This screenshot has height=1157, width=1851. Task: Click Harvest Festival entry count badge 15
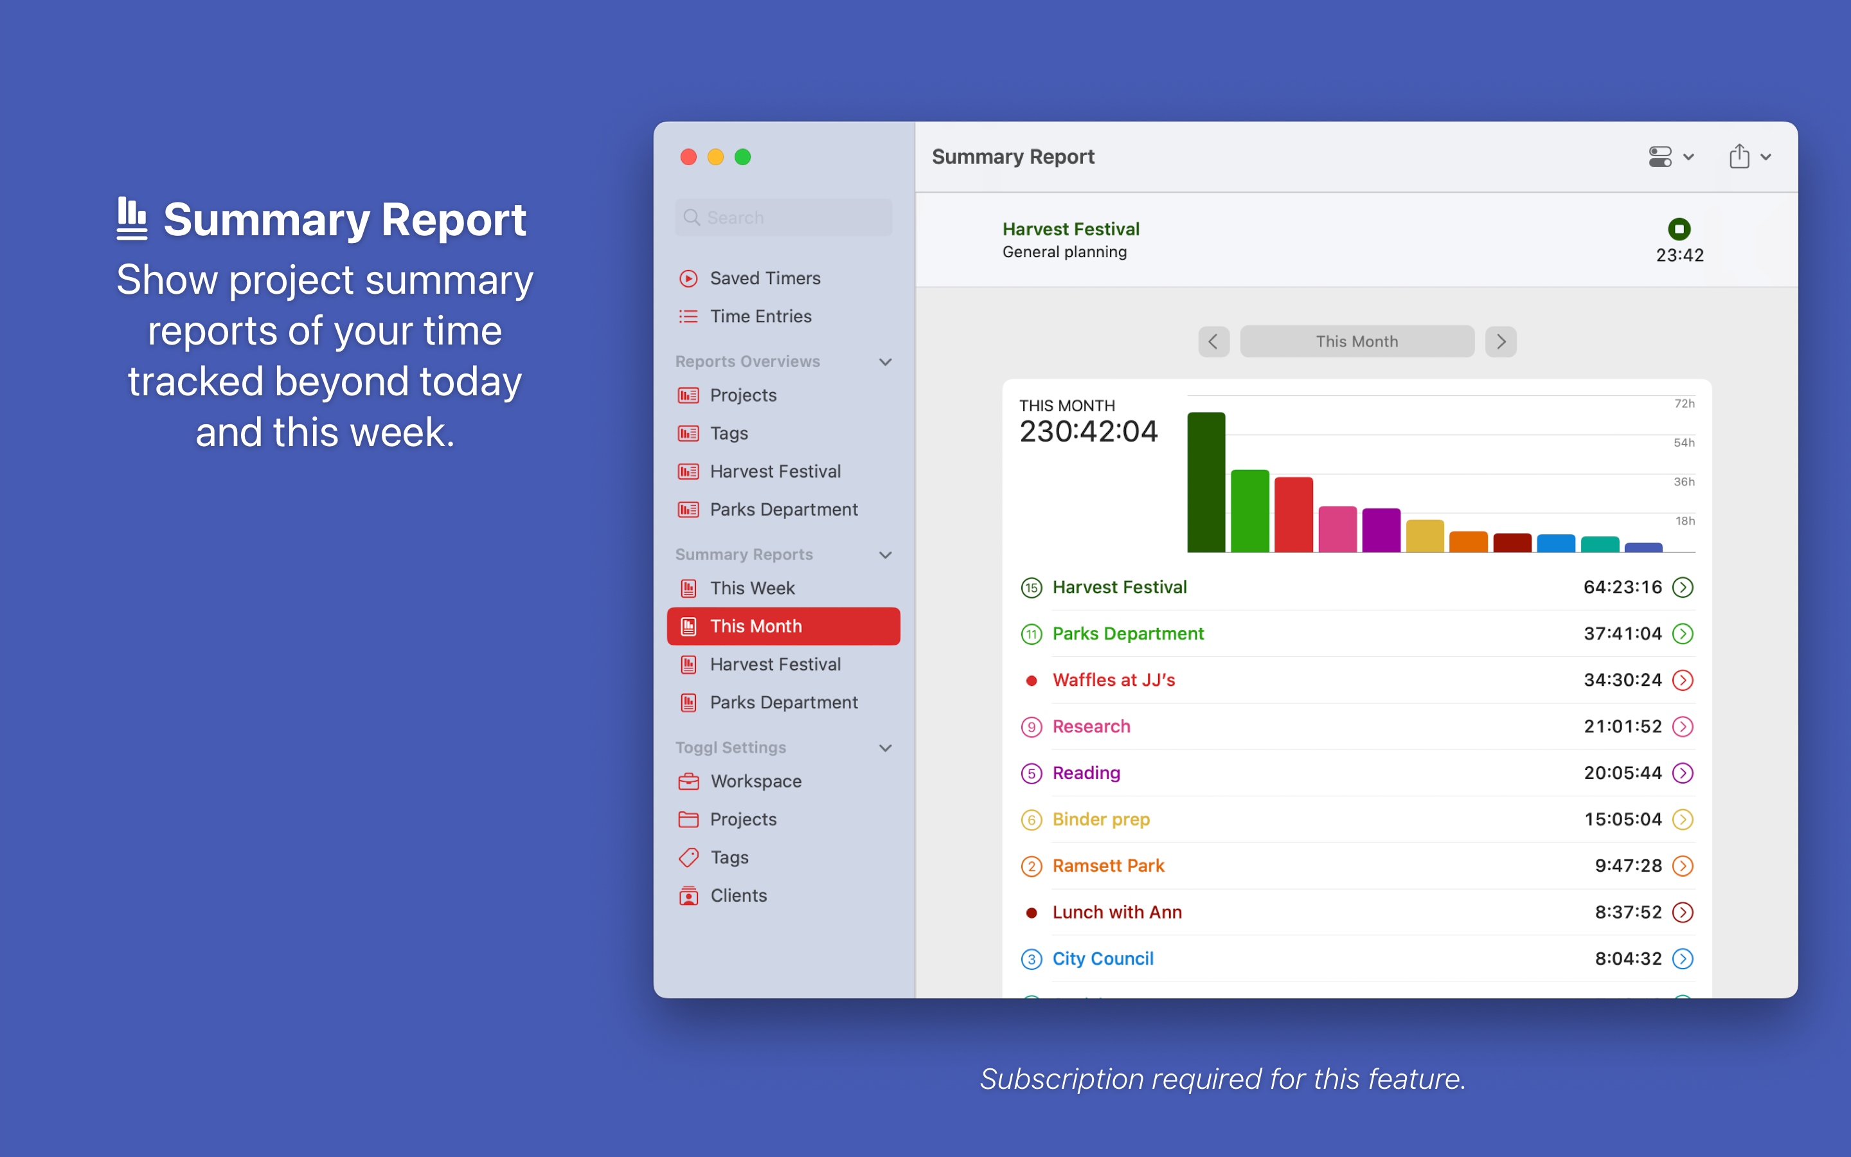[x=1031, y=587]
